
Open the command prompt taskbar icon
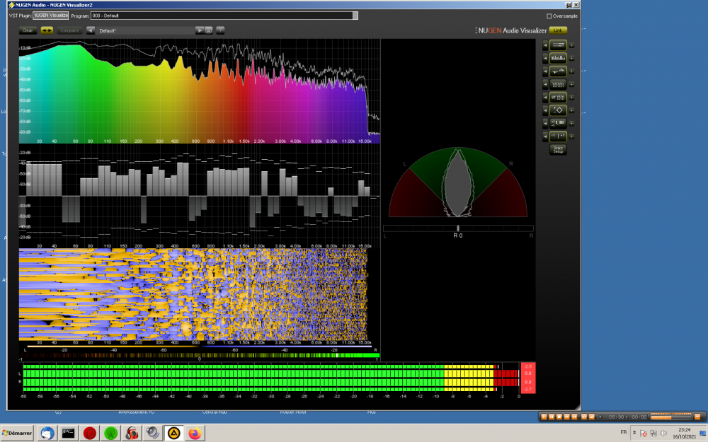tap(68, 433)
